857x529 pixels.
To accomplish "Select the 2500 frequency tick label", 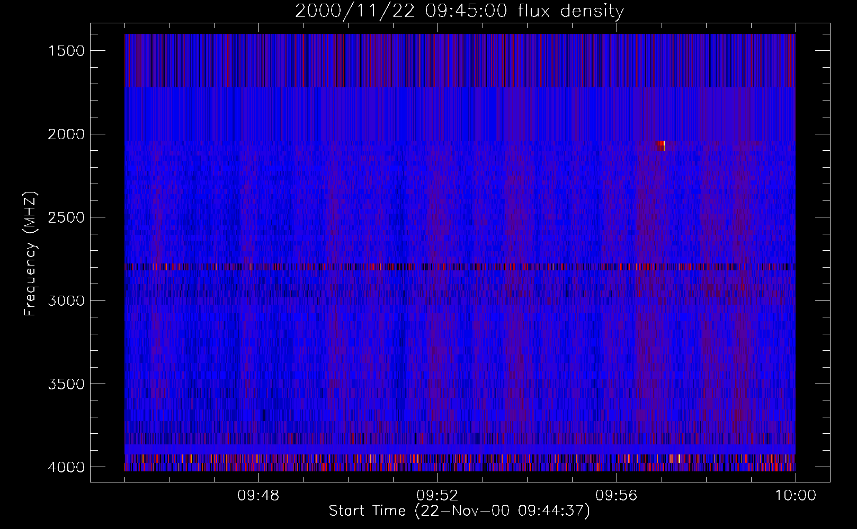I will pos(66,217).
